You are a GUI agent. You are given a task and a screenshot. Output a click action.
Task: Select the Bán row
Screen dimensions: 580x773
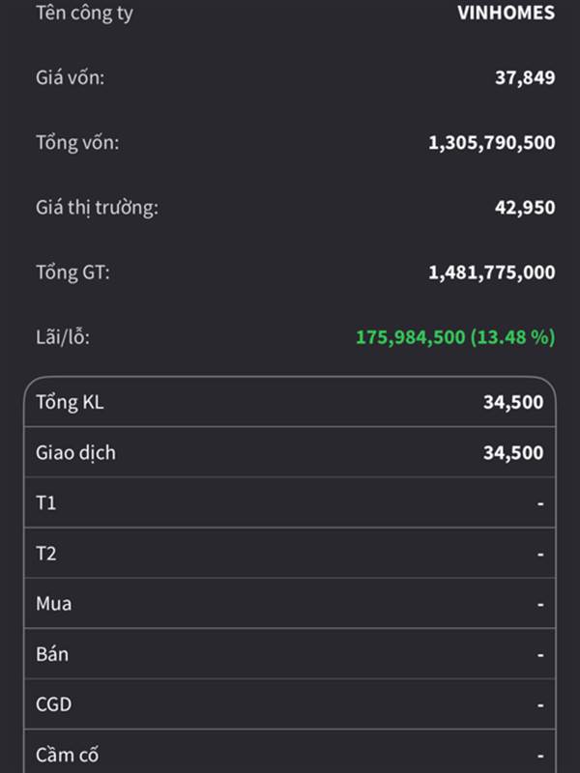click(290, 654)
